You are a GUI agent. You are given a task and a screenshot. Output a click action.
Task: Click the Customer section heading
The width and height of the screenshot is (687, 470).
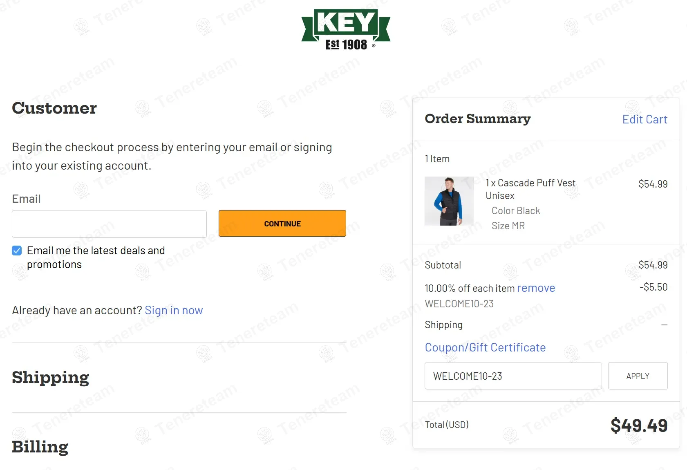click(x=54, y=108)
